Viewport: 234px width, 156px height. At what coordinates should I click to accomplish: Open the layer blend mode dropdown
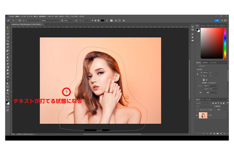pyautogui.click(x=204, y=107)
